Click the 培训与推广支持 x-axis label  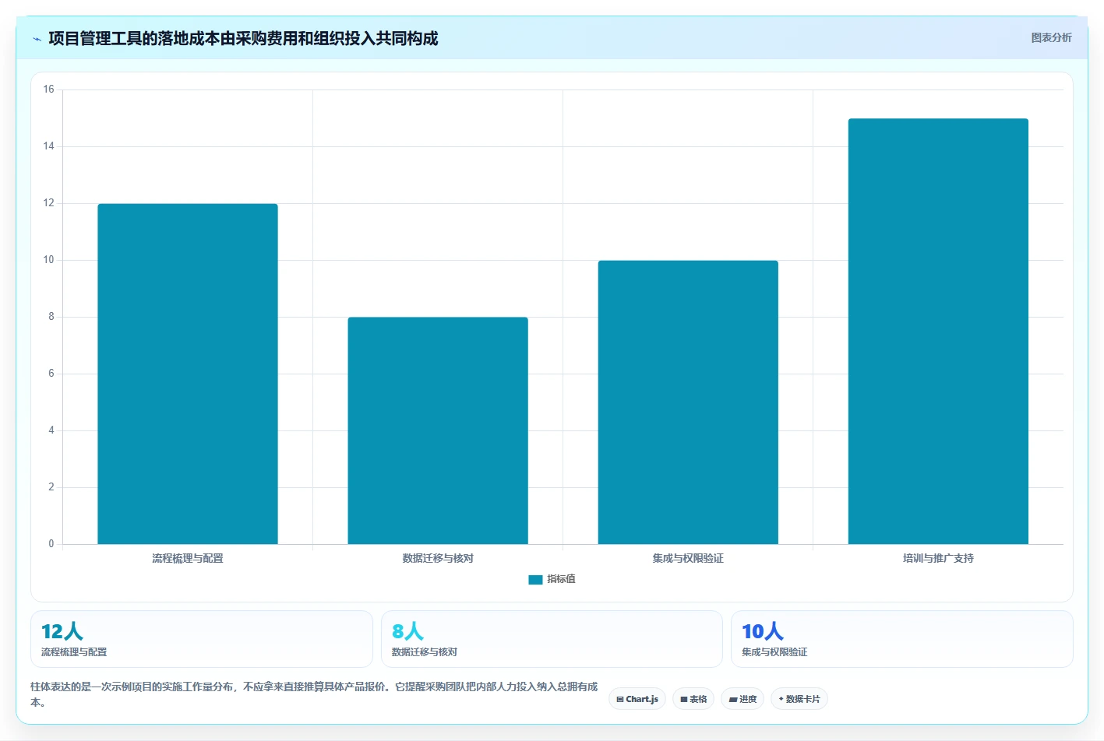(x=938, y=558)
